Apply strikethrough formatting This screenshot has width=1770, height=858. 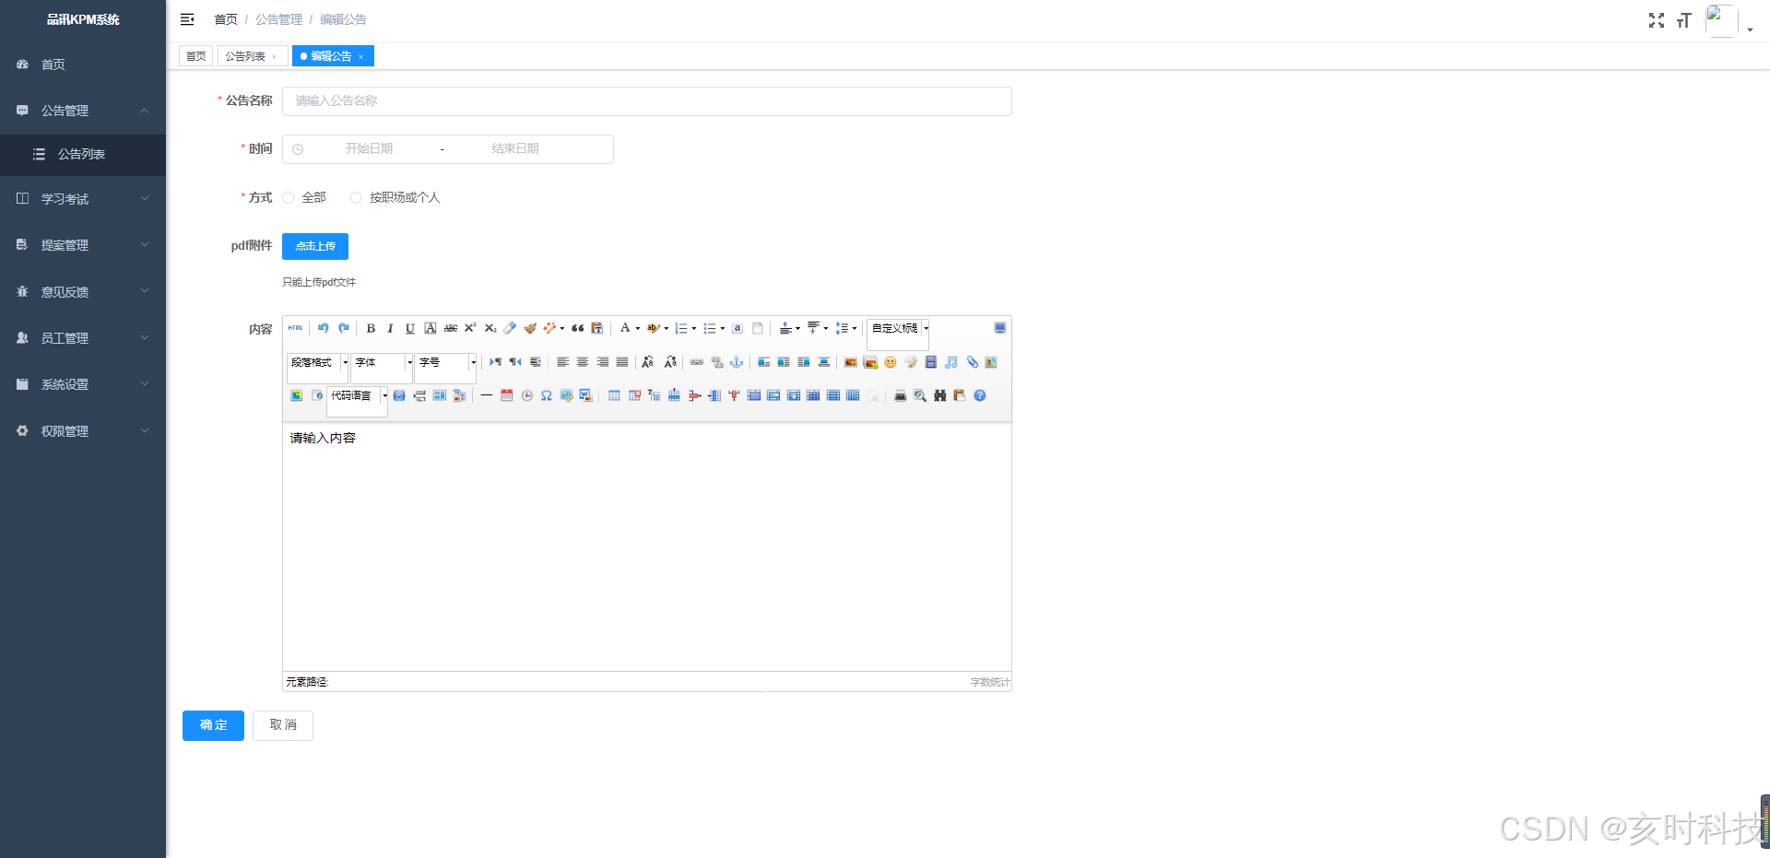451,328
